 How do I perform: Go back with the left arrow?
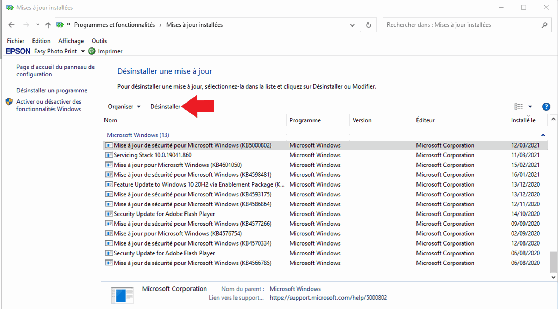click(12, 25)
